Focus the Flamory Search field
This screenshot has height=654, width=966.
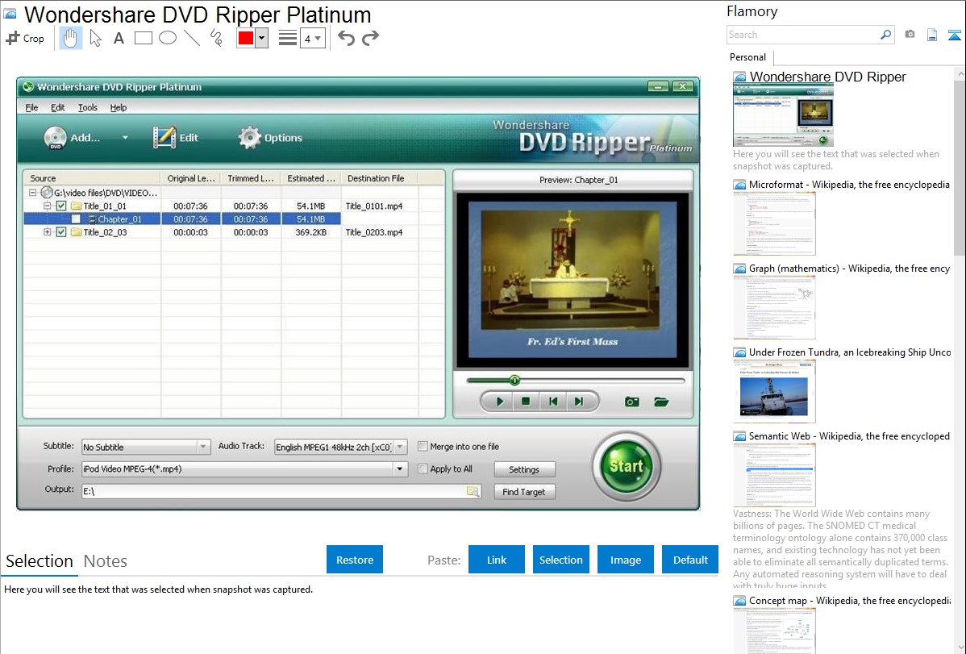(x=803, y=35)
